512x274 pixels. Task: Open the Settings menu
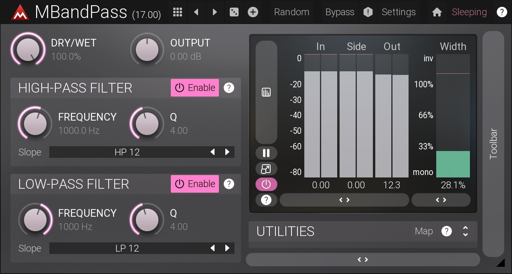coord(398,12)
